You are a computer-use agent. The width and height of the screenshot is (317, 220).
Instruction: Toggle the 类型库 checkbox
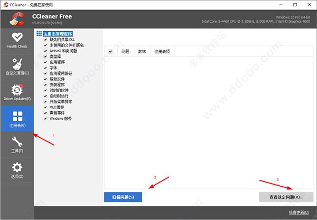[45, 56]
